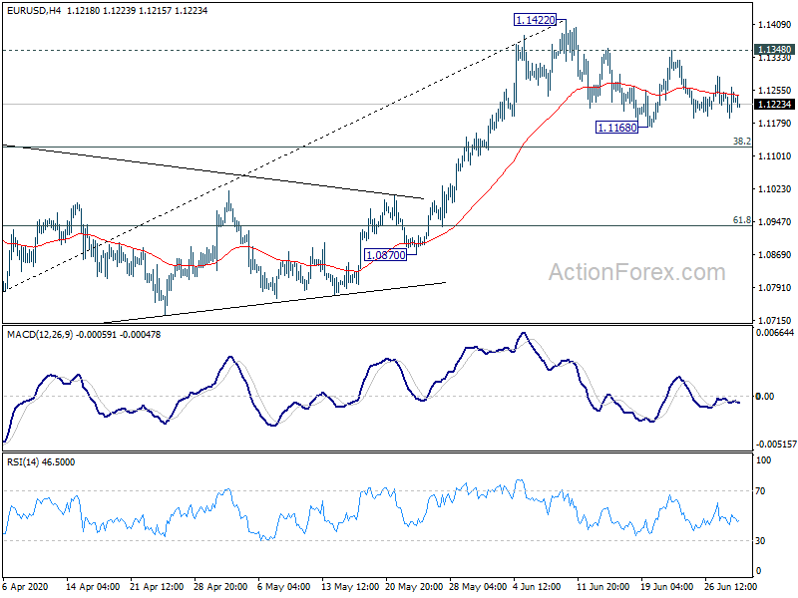Image resolution: width=798 pixels, height=598 pixels.
Task: Click the 1.14220 price high label
Action: click(x=535, y=20)
